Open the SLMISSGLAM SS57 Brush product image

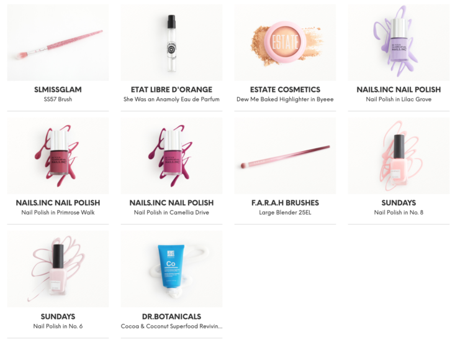(x=58, y=42)
